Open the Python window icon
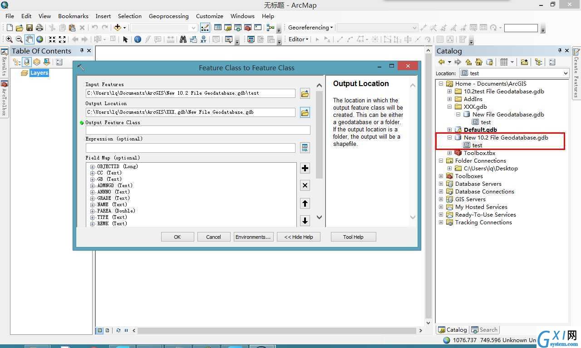581x348 pixels. click(x=258, y=28)
